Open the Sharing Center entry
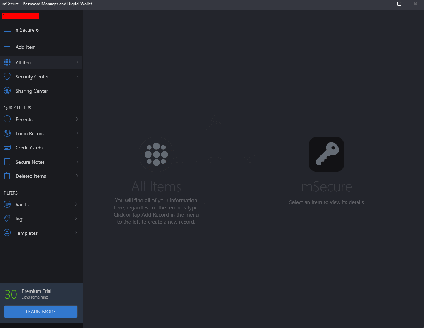Image resolution: width=424 pixels, height=328 pixels. tap(40, 91)
